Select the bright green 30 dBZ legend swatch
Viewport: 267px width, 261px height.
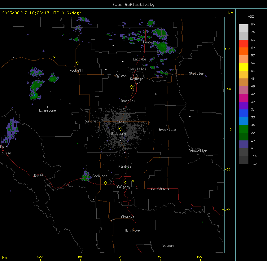coord(243,129)
